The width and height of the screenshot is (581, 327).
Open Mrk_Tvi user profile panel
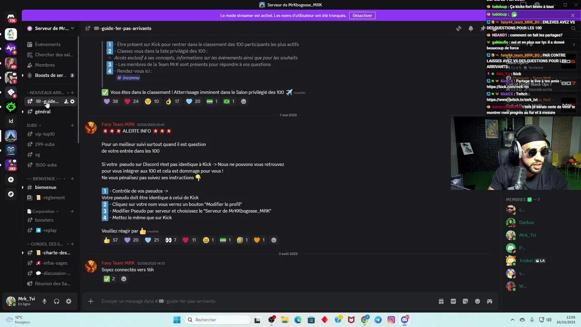[x=21, y=301]
